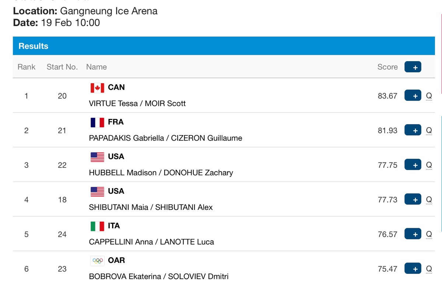Open VIRTUE Tessa / MOIR Scott entry
The image size is (442, 285).
137,103
